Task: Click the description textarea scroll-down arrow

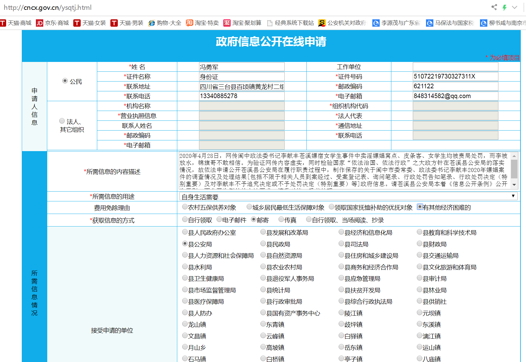Action: 514,185
